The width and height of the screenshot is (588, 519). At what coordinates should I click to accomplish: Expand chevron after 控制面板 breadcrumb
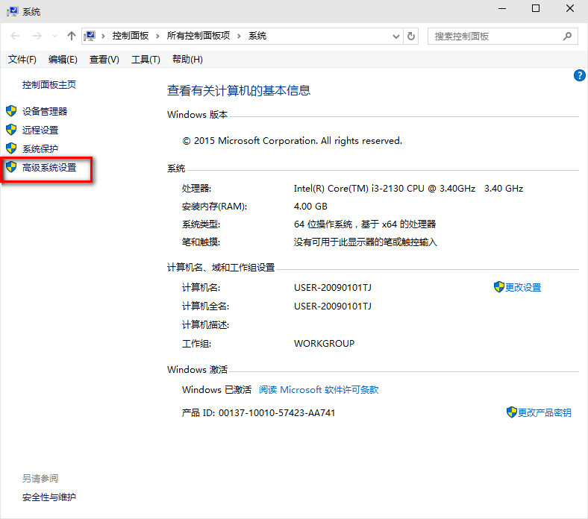click(158, 36)
